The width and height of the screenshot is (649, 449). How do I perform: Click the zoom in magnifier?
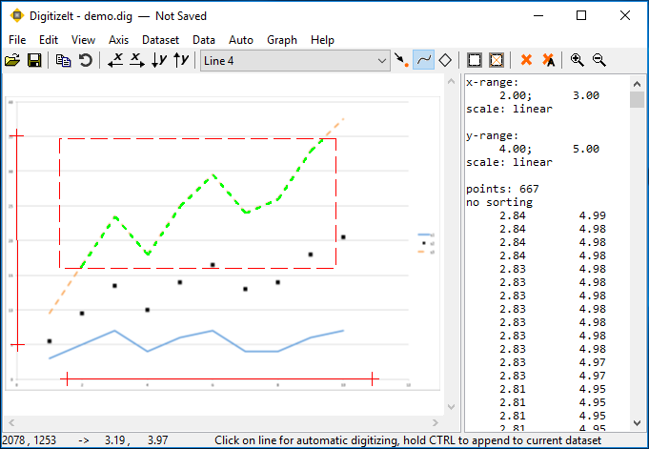pos(578,60)
